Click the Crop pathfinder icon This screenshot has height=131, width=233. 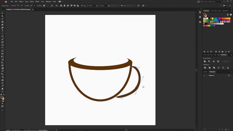point(218,68)
